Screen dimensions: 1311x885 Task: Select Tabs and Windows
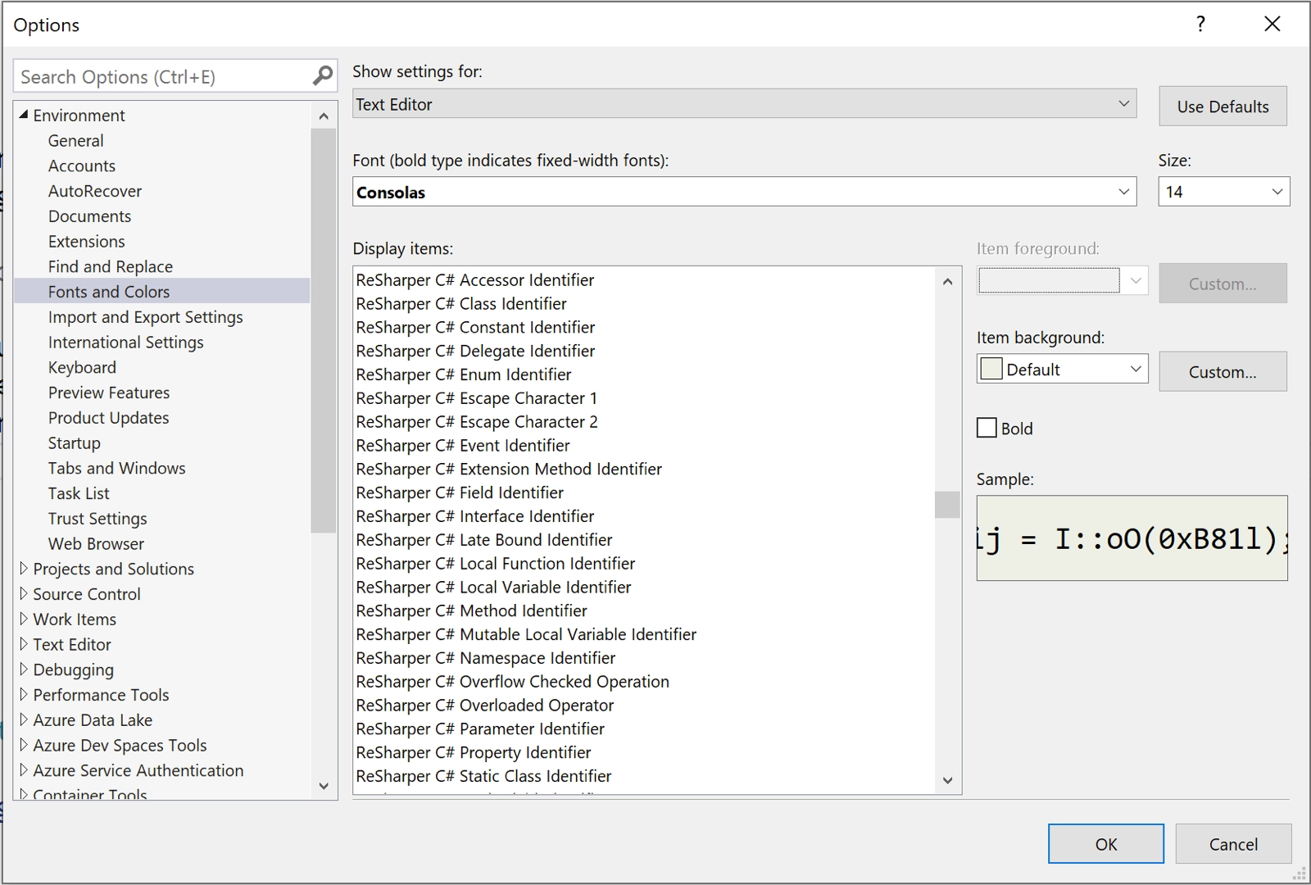point(117,468)
